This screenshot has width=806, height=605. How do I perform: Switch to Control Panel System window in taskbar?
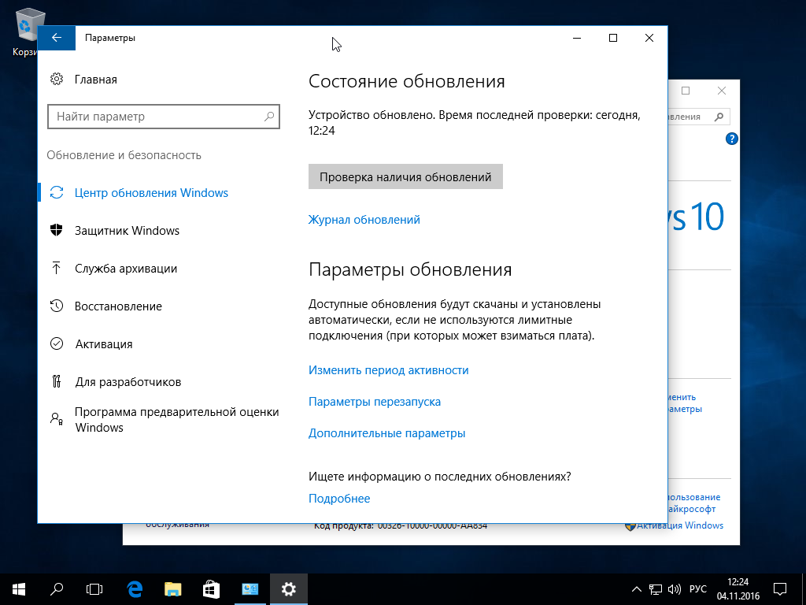250,589
